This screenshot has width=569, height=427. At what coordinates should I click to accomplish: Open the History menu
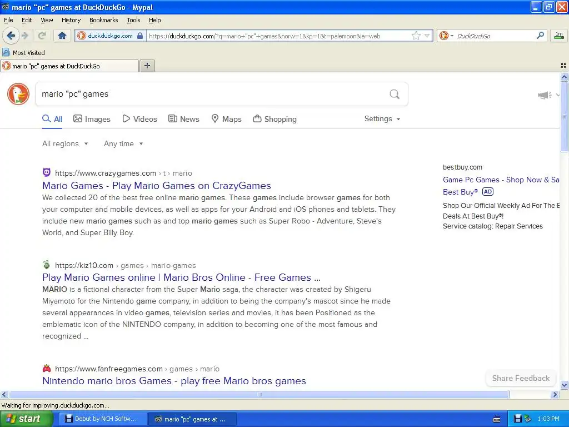71,20
